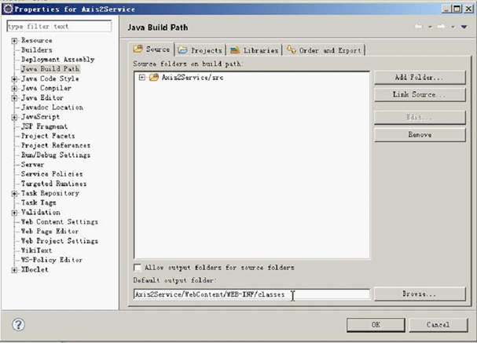The width and height of the screenshot is (477, 343).
Task: Open the back history dropdown arrow
Action: 430,27
